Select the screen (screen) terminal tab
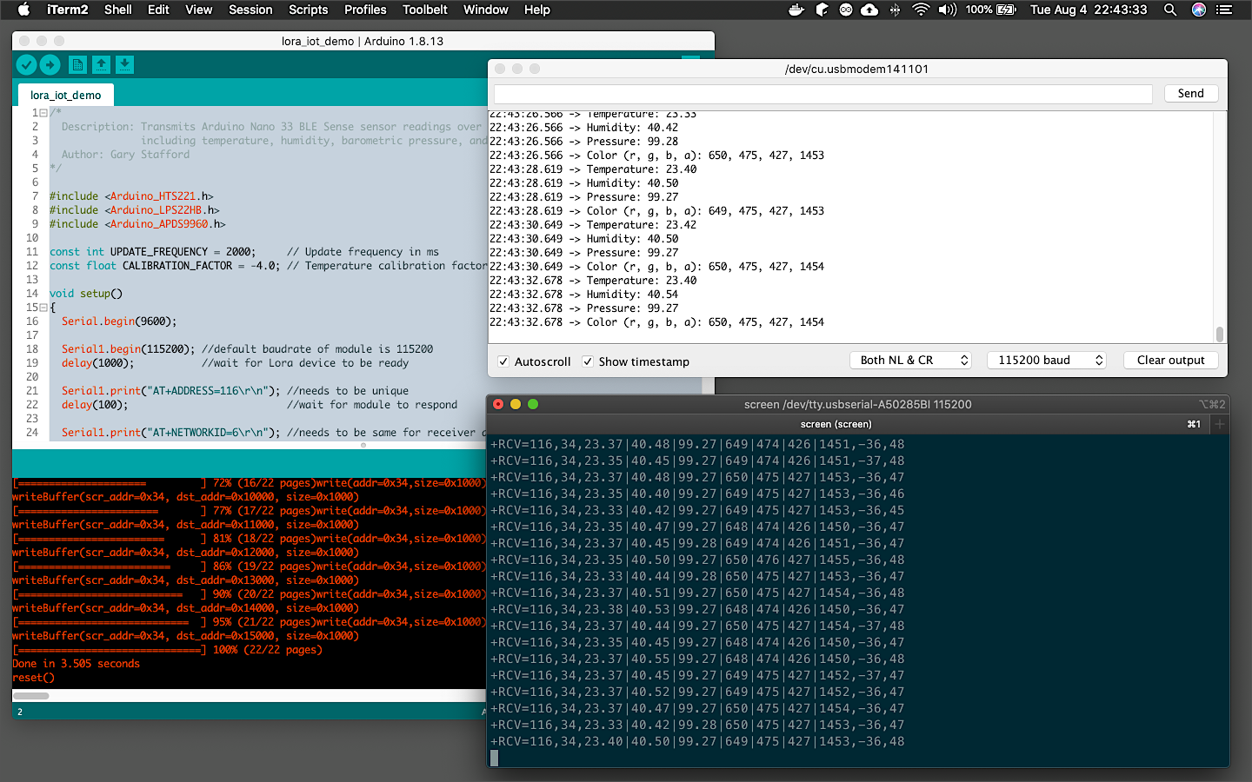Image resolution: width=1252 pixels, height=782 pixels. click(836, 424)
